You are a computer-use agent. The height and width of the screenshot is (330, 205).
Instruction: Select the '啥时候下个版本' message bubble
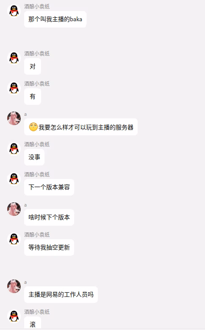point(49,218)
